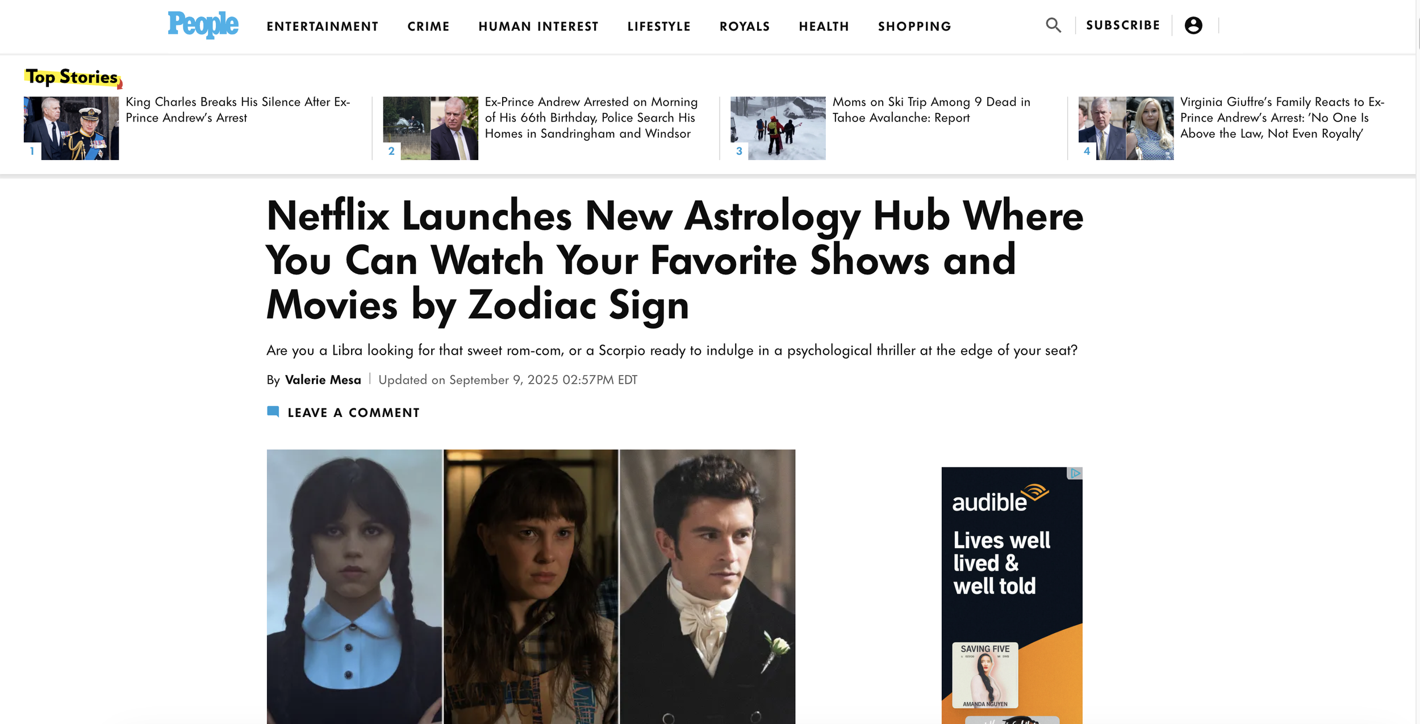Open the user account profile icon
The image size is (1420, 724).
point(1193,26)
